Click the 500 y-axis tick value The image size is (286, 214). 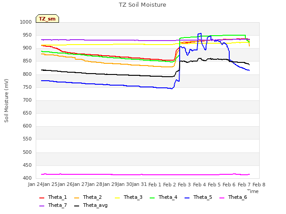pos(27,152)
